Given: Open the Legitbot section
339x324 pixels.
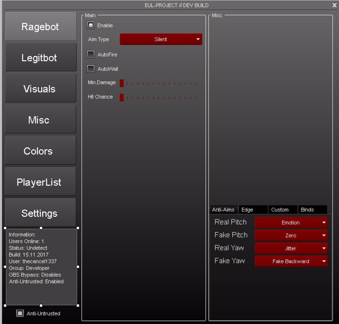Looking at the screenshot, I should point(41,57).
